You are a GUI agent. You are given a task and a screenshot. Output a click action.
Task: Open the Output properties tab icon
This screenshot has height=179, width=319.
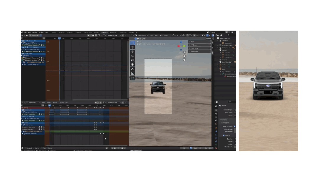click(x=216, y=114)
